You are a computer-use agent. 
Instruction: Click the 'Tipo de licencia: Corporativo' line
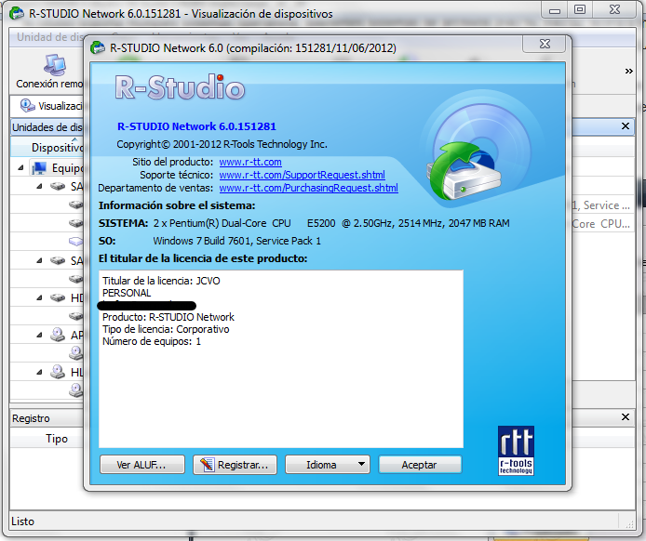click(166, 329)
